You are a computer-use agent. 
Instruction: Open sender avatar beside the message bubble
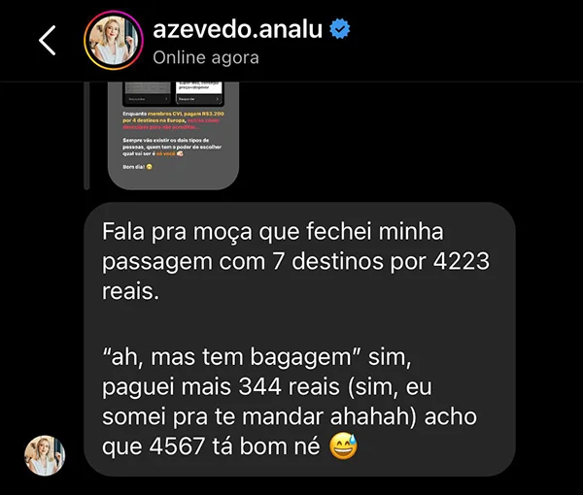pyautogui.click(x=45, y=455)
